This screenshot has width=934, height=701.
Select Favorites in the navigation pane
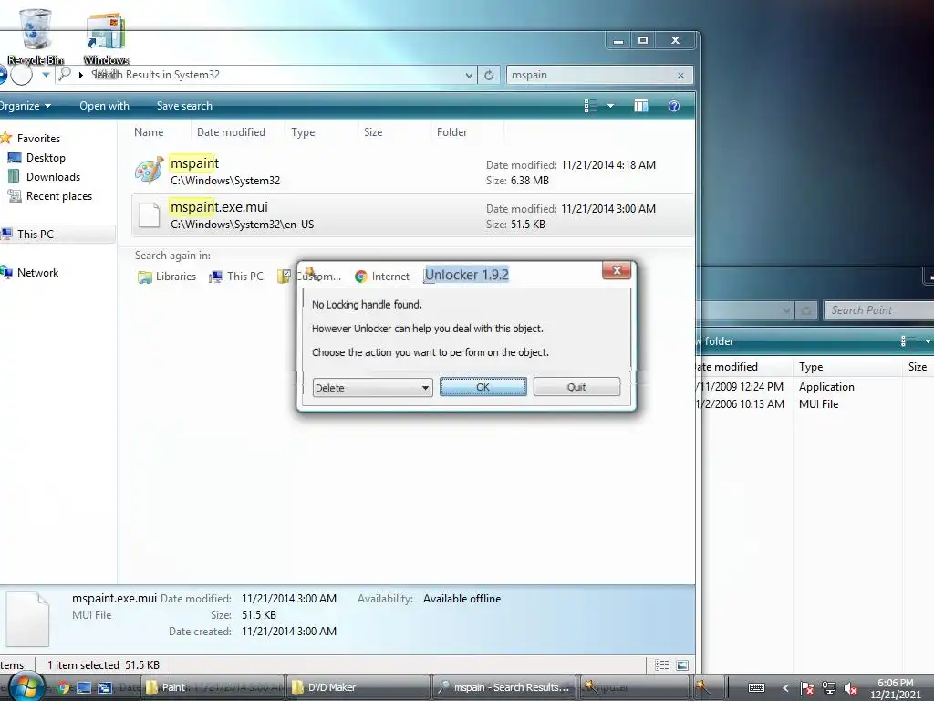tap(38, 139)
